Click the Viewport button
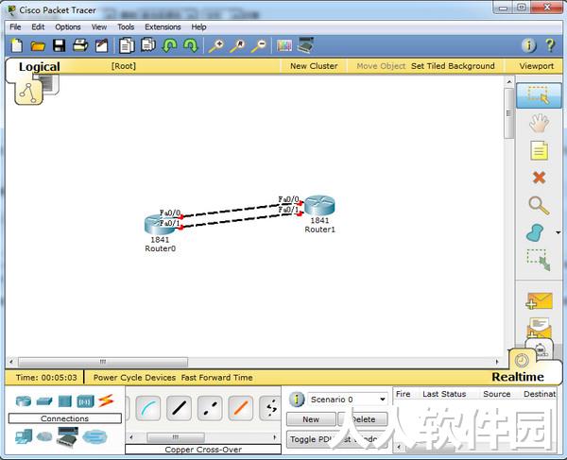The width and height of the screenshot is (567, 460). point(536,66)
